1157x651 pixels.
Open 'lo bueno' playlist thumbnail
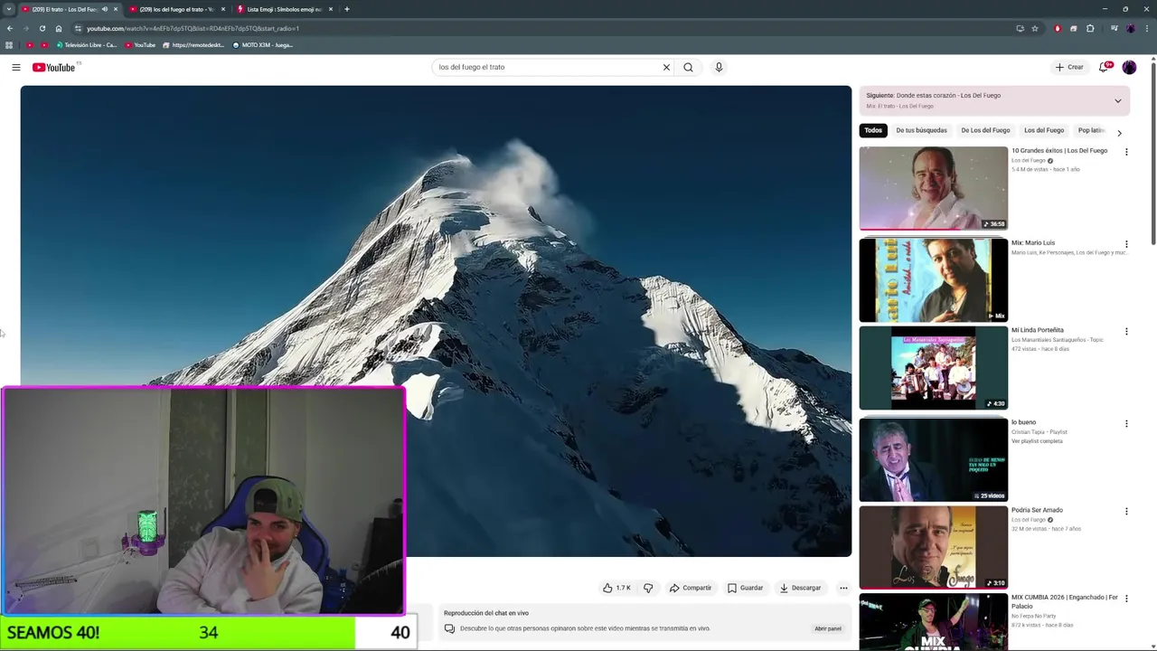[933, 460]
